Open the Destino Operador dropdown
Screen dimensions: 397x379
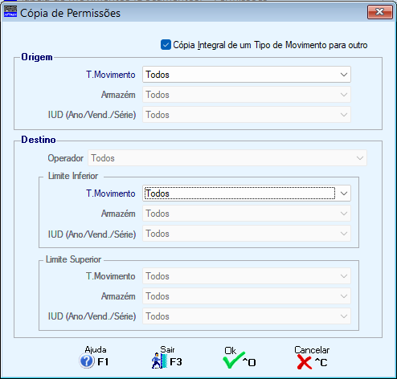click(227, 158)
